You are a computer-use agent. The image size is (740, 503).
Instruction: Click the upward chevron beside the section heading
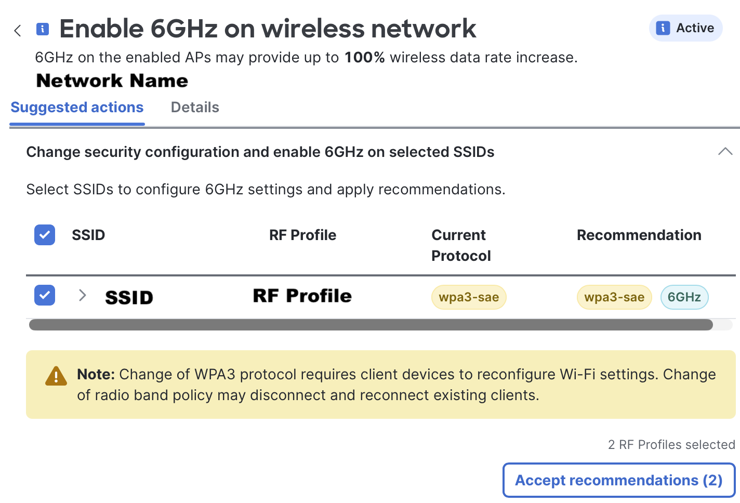coord(725,151)
